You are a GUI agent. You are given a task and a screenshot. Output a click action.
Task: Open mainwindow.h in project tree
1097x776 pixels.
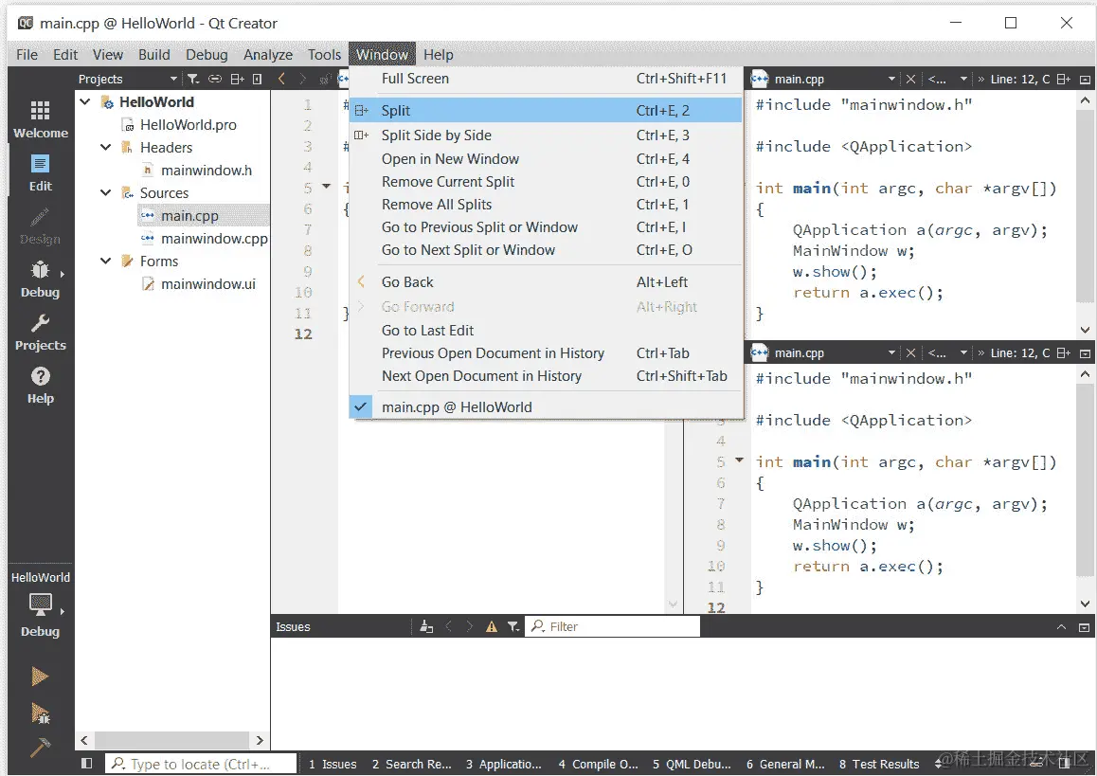(x=206, y=170)
